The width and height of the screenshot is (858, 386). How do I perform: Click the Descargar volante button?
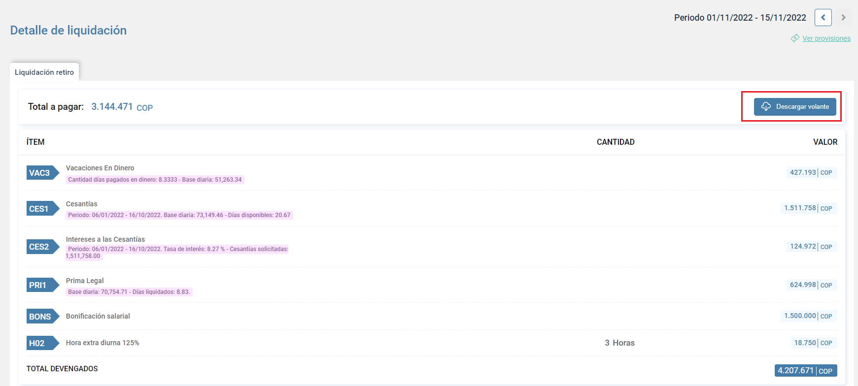[x=795, y=107]
